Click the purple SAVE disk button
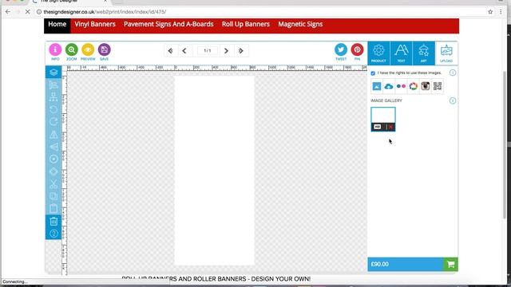Viewport: 511px width, 287px height. pyautogui.click(x=104, y=49)
